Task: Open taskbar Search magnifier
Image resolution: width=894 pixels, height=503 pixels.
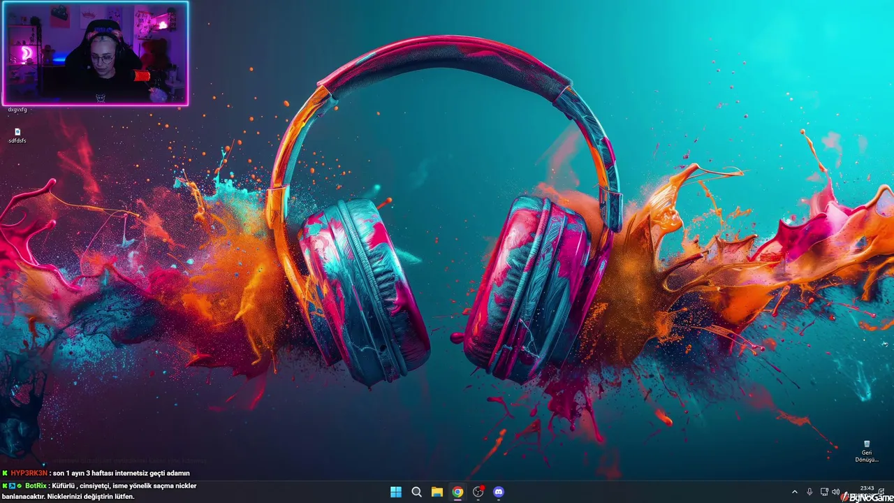Action: 417,492
